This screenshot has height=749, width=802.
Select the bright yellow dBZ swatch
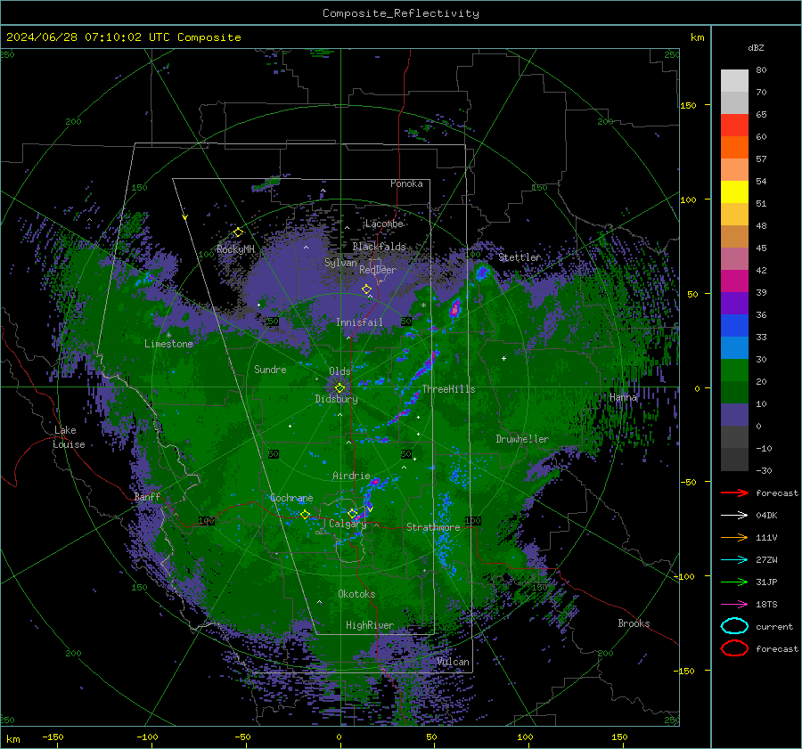coord(734,191)
